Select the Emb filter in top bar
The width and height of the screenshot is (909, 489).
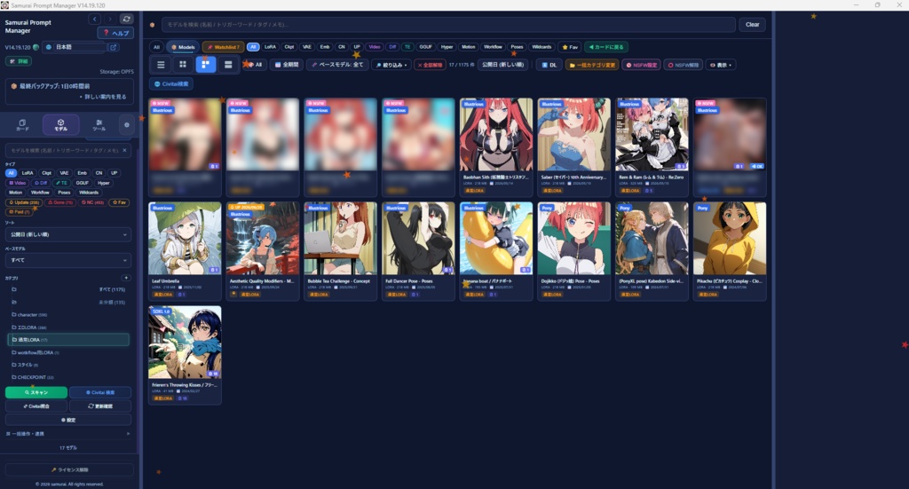(325, 47)
